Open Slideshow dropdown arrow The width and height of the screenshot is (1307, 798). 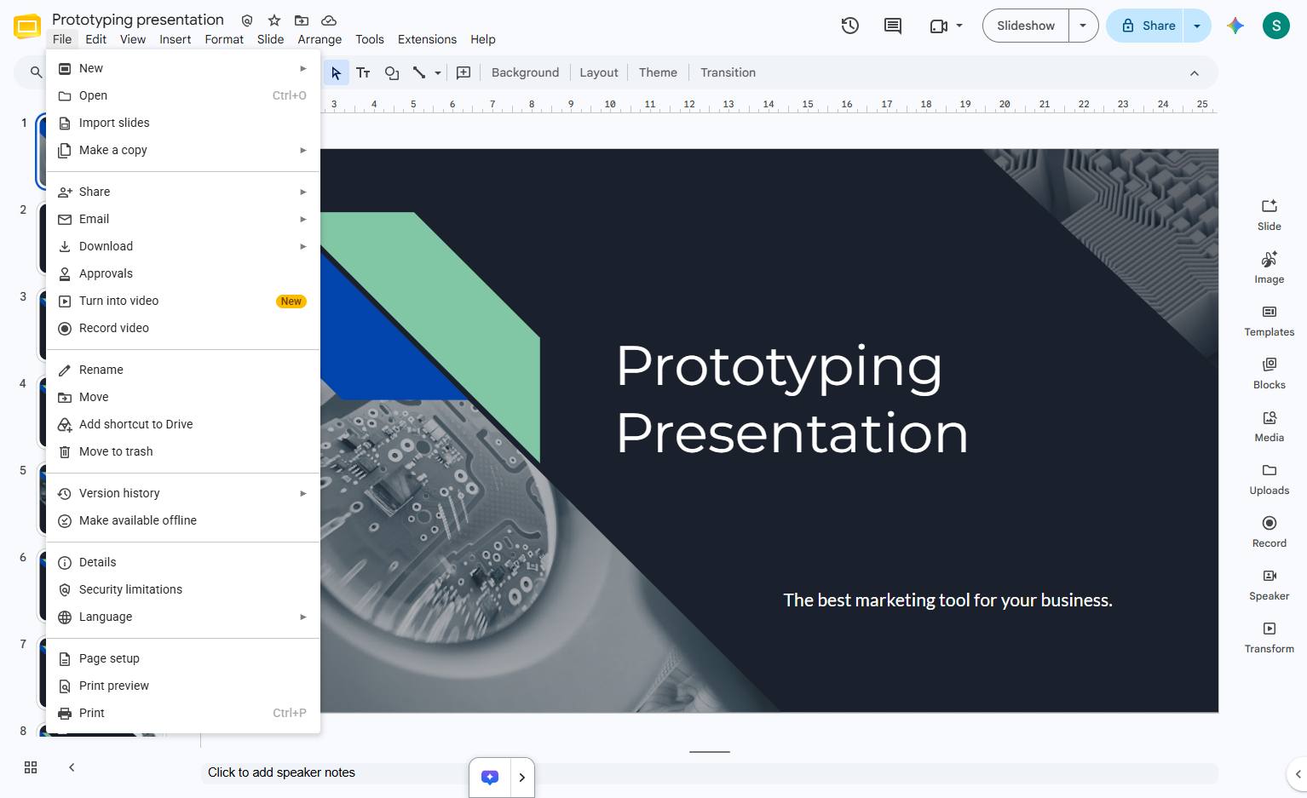pyautogui.click(x=1083, y=26)
